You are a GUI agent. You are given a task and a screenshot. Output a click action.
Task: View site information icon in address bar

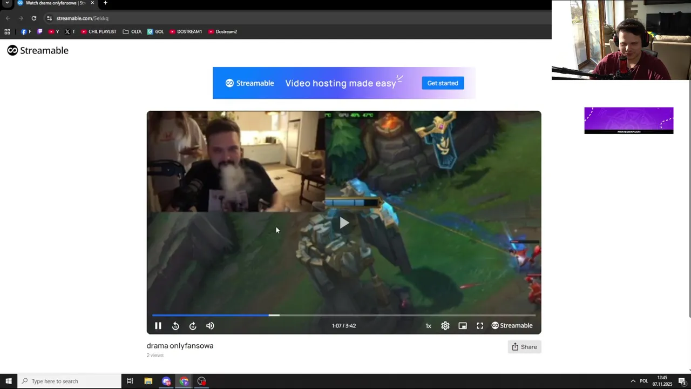pyautogui.click(x=49, y=18)
